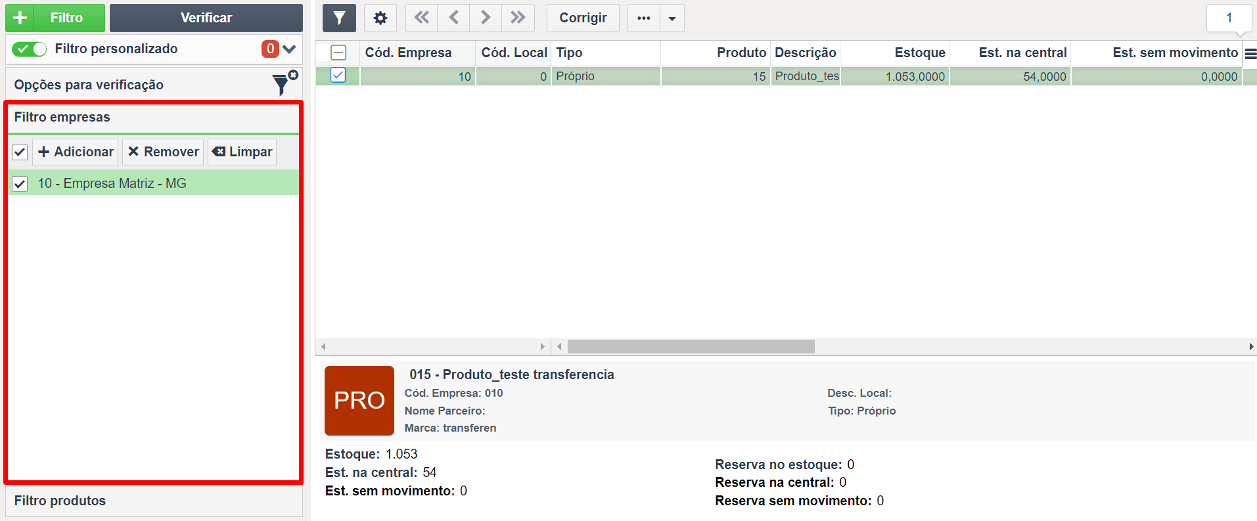This screenshot has height=521, width=1257.
Task: Click the funnel icon beside Opções para verificação
Action: coord(285,83)
